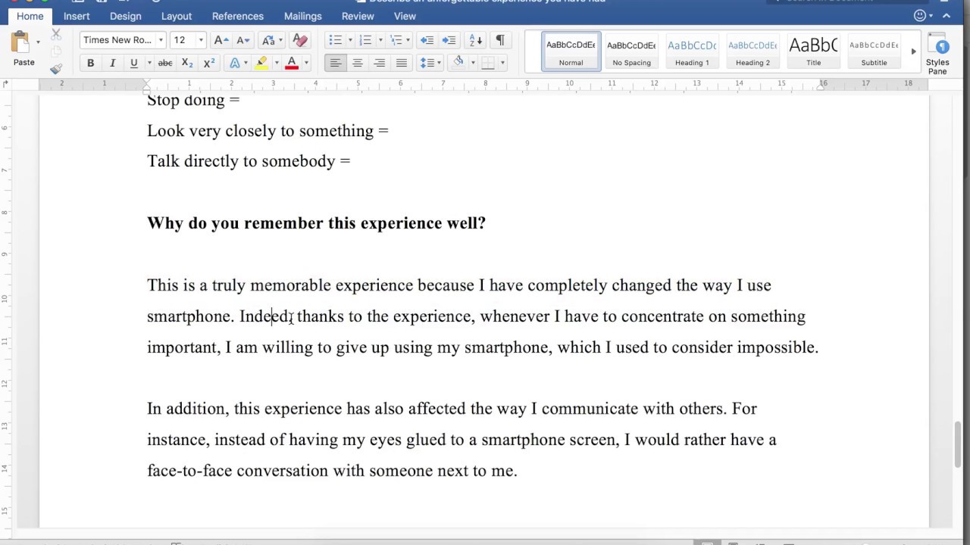The image size is (970, 545).
Task: Click the multilevel list icon
Action: pyautogui.click(x=396, y=40)
